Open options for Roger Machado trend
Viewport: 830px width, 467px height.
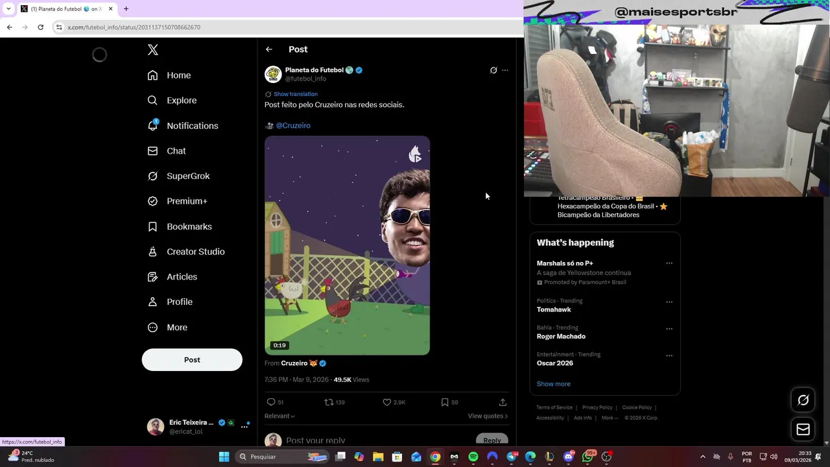pos(669,329)
